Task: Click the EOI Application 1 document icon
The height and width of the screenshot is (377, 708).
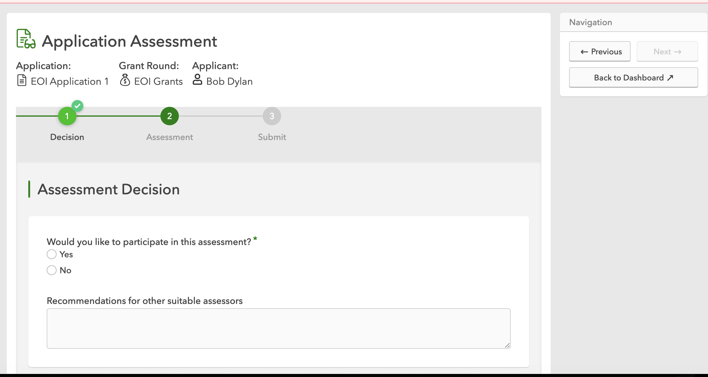Action: coord(22,81)
